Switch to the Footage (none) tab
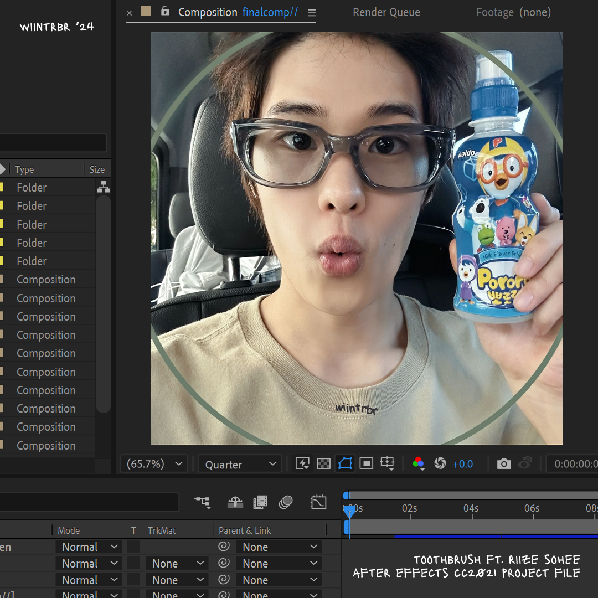The image size is (598, 598). click(513, 12)
